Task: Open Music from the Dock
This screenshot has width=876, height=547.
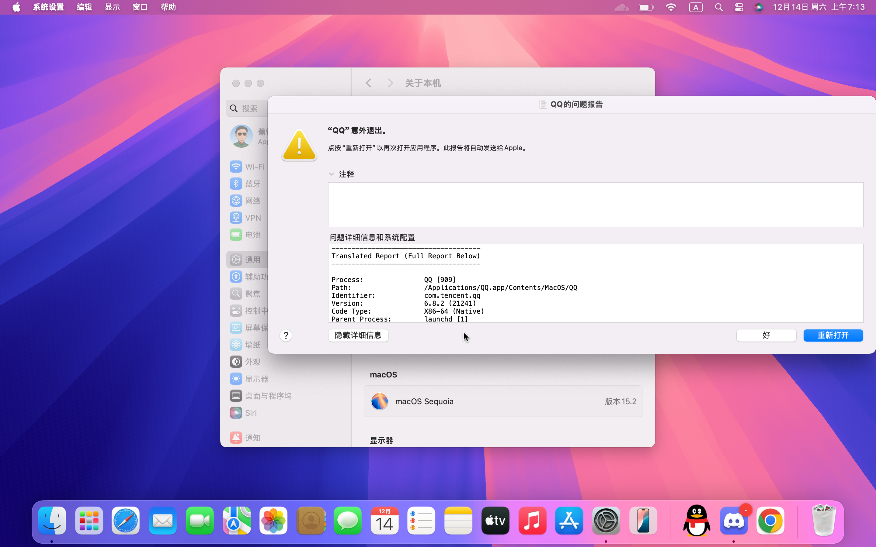Action: pos(532,521)
